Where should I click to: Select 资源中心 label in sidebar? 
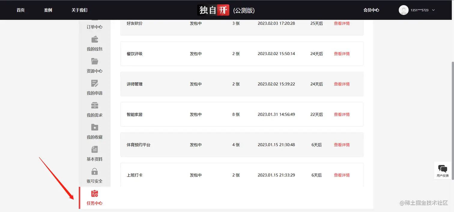[x=95, y=71]
